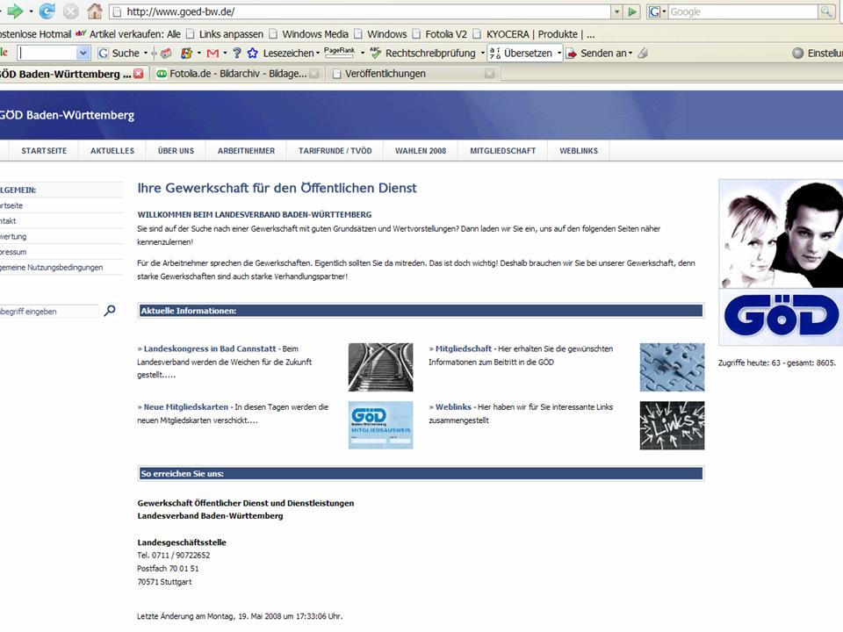Close the GÖD Baden-Württemberg tab
Screen dimensions: 843x632
pyautogui.click(x=139, y=75)
